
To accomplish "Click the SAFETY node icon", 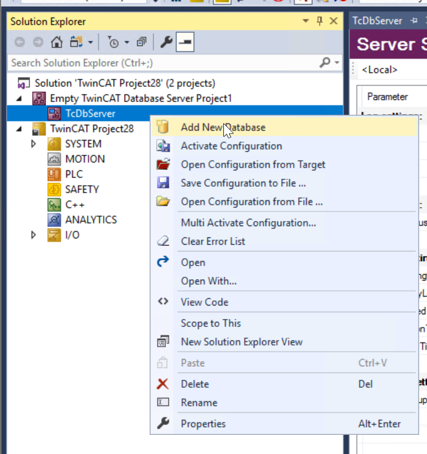I will coord(54,190).
